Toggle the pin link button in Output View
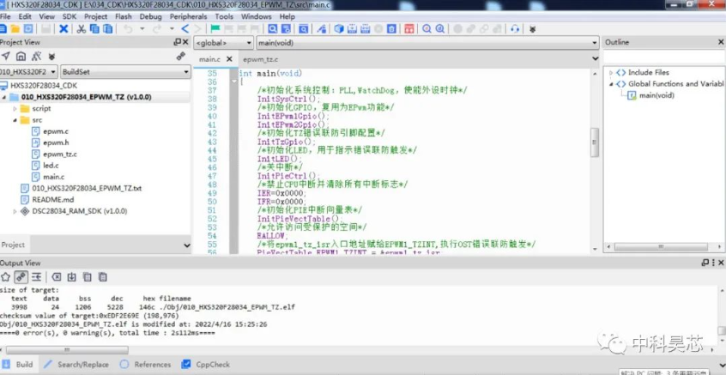 (x=21, y=277)
